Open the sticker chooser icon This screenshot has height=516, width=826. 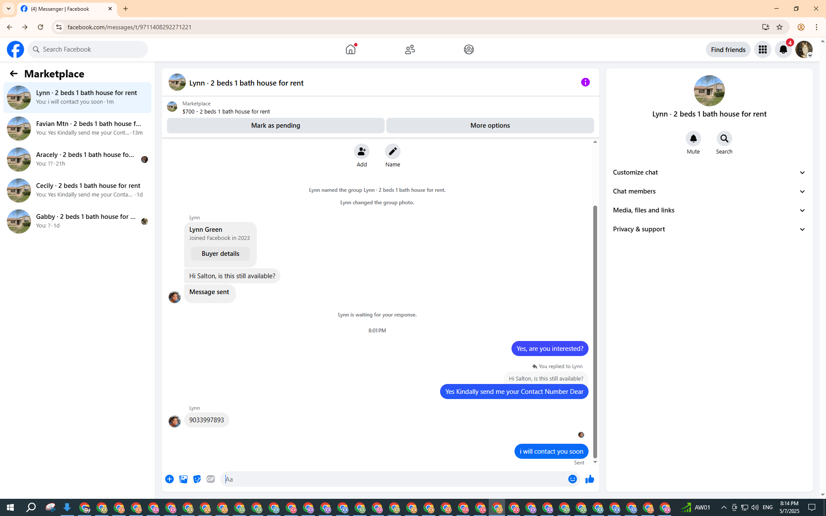coord(197,479)
